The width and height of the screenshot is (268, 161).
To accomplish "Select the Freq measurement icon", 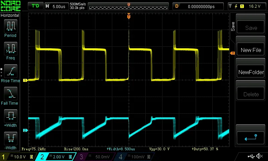I will (11, 48).
